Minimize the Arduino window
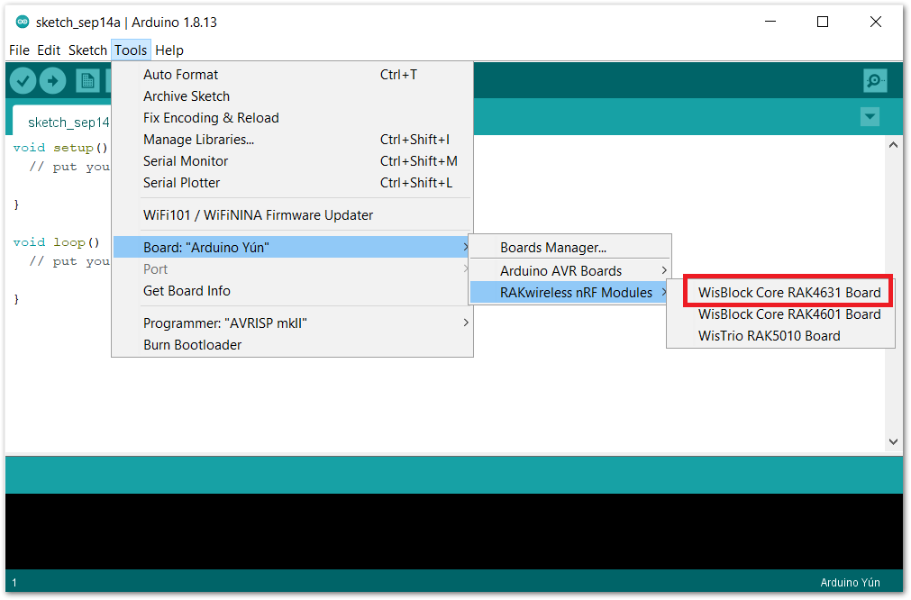The height and width of the screenshot is (600, 911). (770, 22)
